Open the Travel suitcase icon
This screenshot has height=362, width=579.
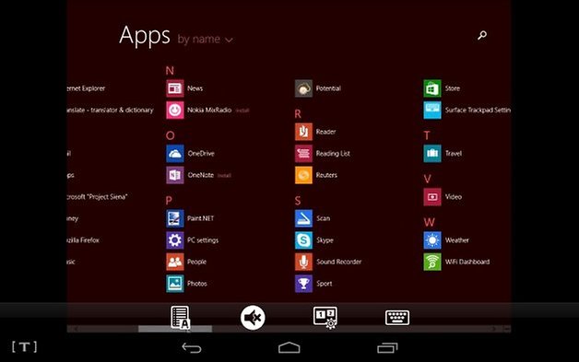[432, 154]
